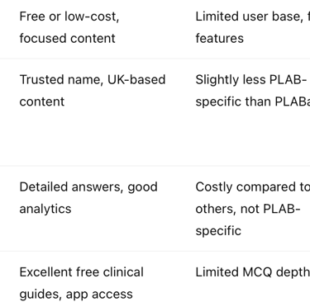This screenshot has width=310, height=302.
Task: Click the word "Excellent" in the last row
Action: tap(46, 272)
